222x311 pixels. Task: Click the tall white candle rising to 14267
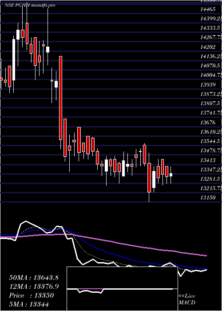14,60
